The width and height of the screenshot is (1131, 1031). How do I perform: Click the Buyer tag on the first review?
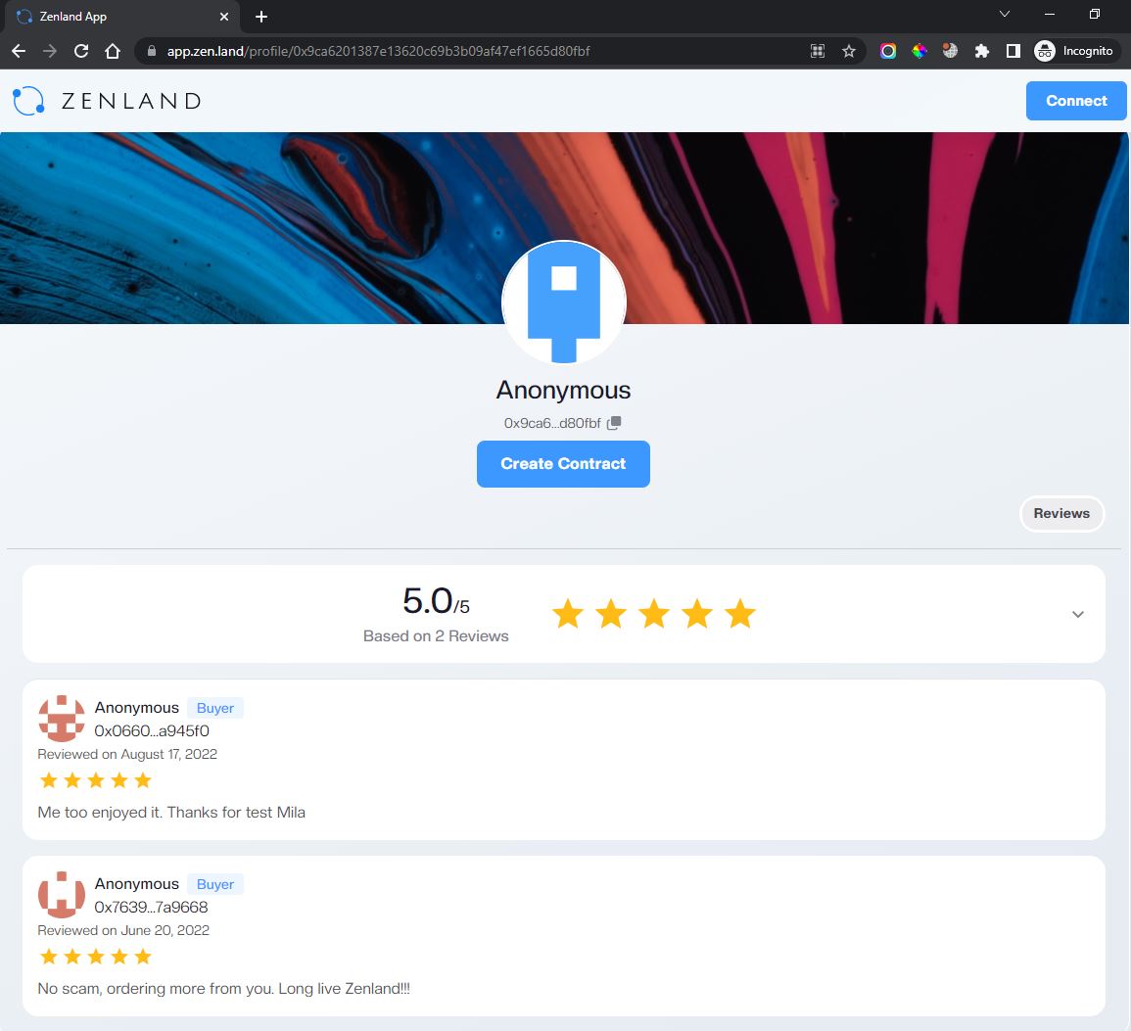pyautogui.click(x=214, y=707)
